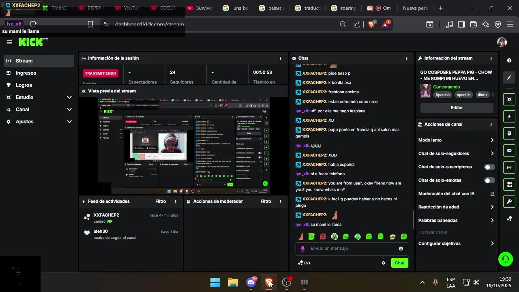Click the Brave Shields icon in toolbar
519x292 pixels.
pyautogui.click(x=371, y=24)
